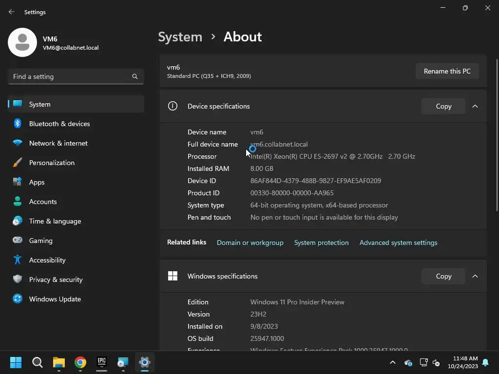Open the Windows Start menu
This screenshot has height=374, width=499.
click(16, 362)
